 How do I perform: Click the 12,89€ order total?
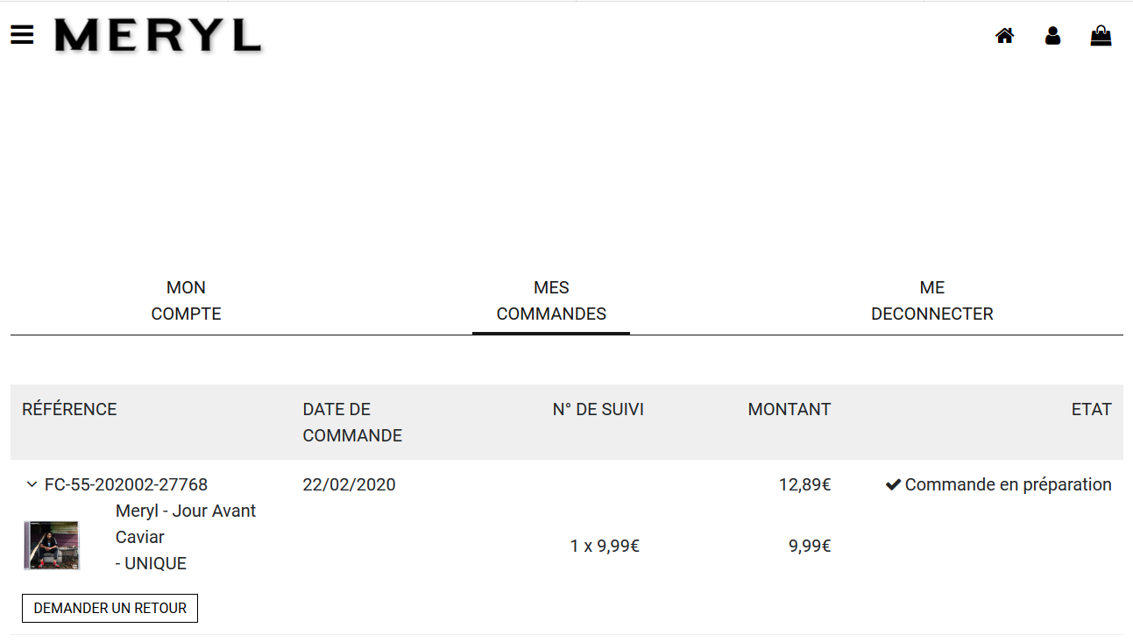click(x=804, y=484)
